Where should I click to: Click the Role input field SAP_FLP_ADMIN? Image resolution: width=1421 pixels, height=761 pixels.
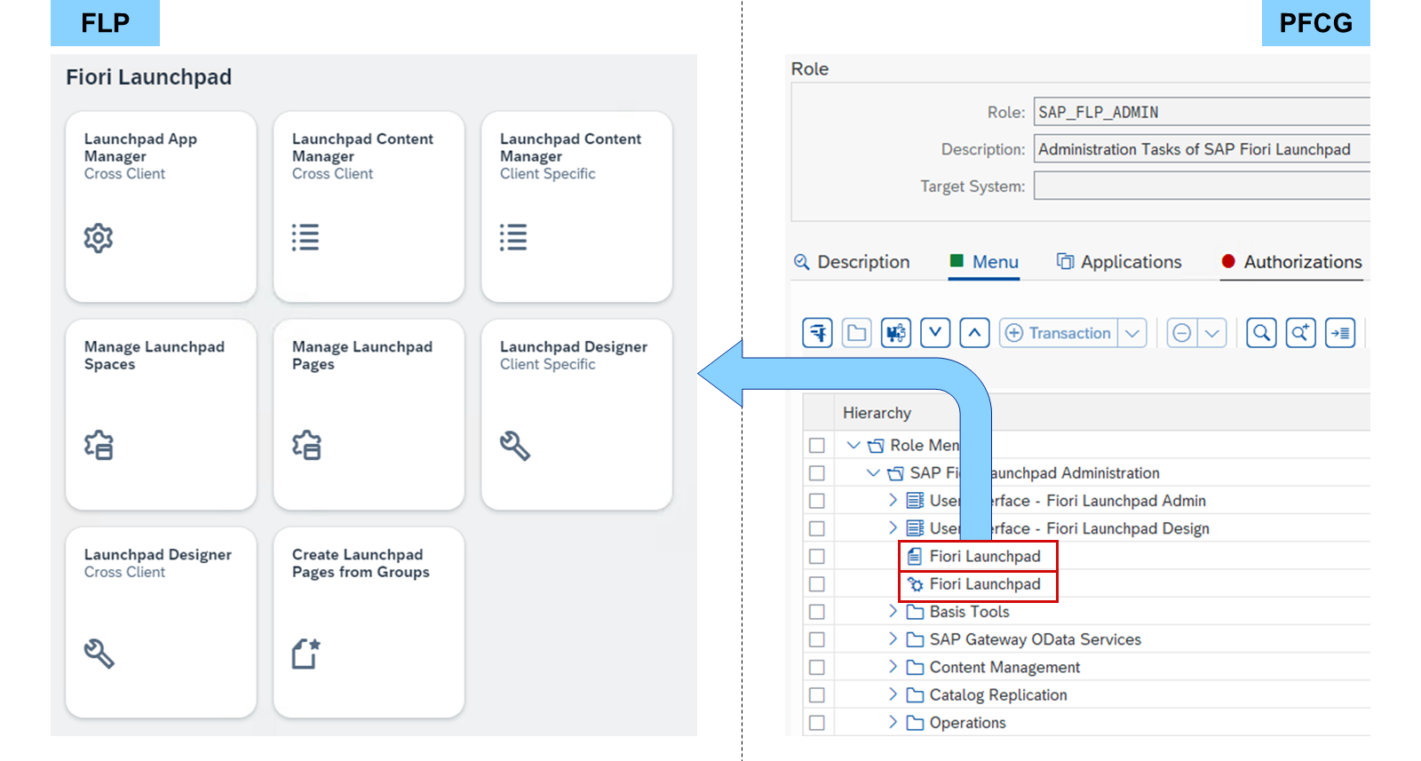pos(1203,113)
